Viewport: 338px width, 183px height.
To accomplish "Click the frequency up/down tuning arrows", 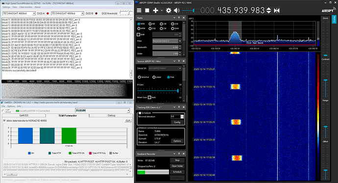I will (268, 10).
